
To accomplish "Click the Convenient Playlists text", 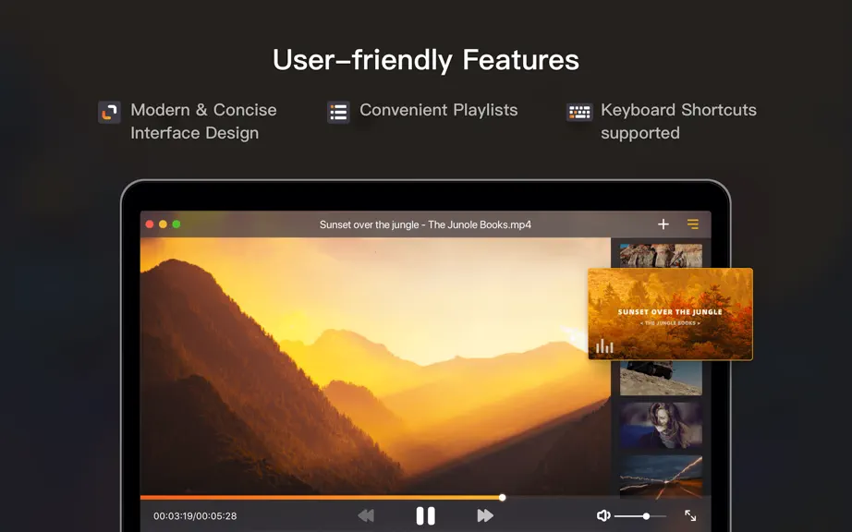I will click(x=439, y=110).
